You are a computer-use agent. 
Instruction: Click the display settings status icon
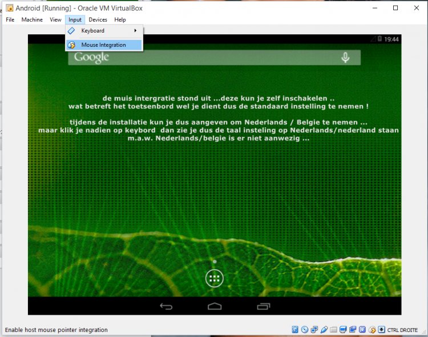pos(344,330)
